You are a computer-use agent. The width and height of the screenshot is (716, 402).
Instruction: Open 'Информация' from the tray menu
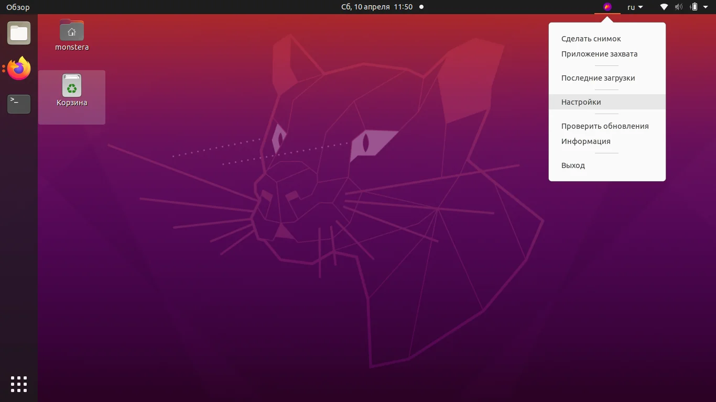586,141
